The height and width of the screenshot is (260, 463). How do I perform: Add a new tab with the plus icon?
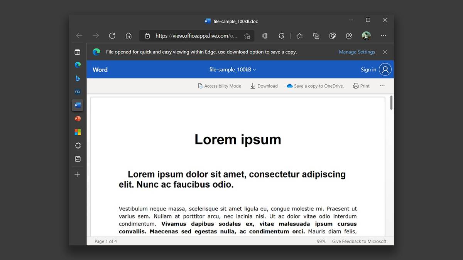coord(77,174)
